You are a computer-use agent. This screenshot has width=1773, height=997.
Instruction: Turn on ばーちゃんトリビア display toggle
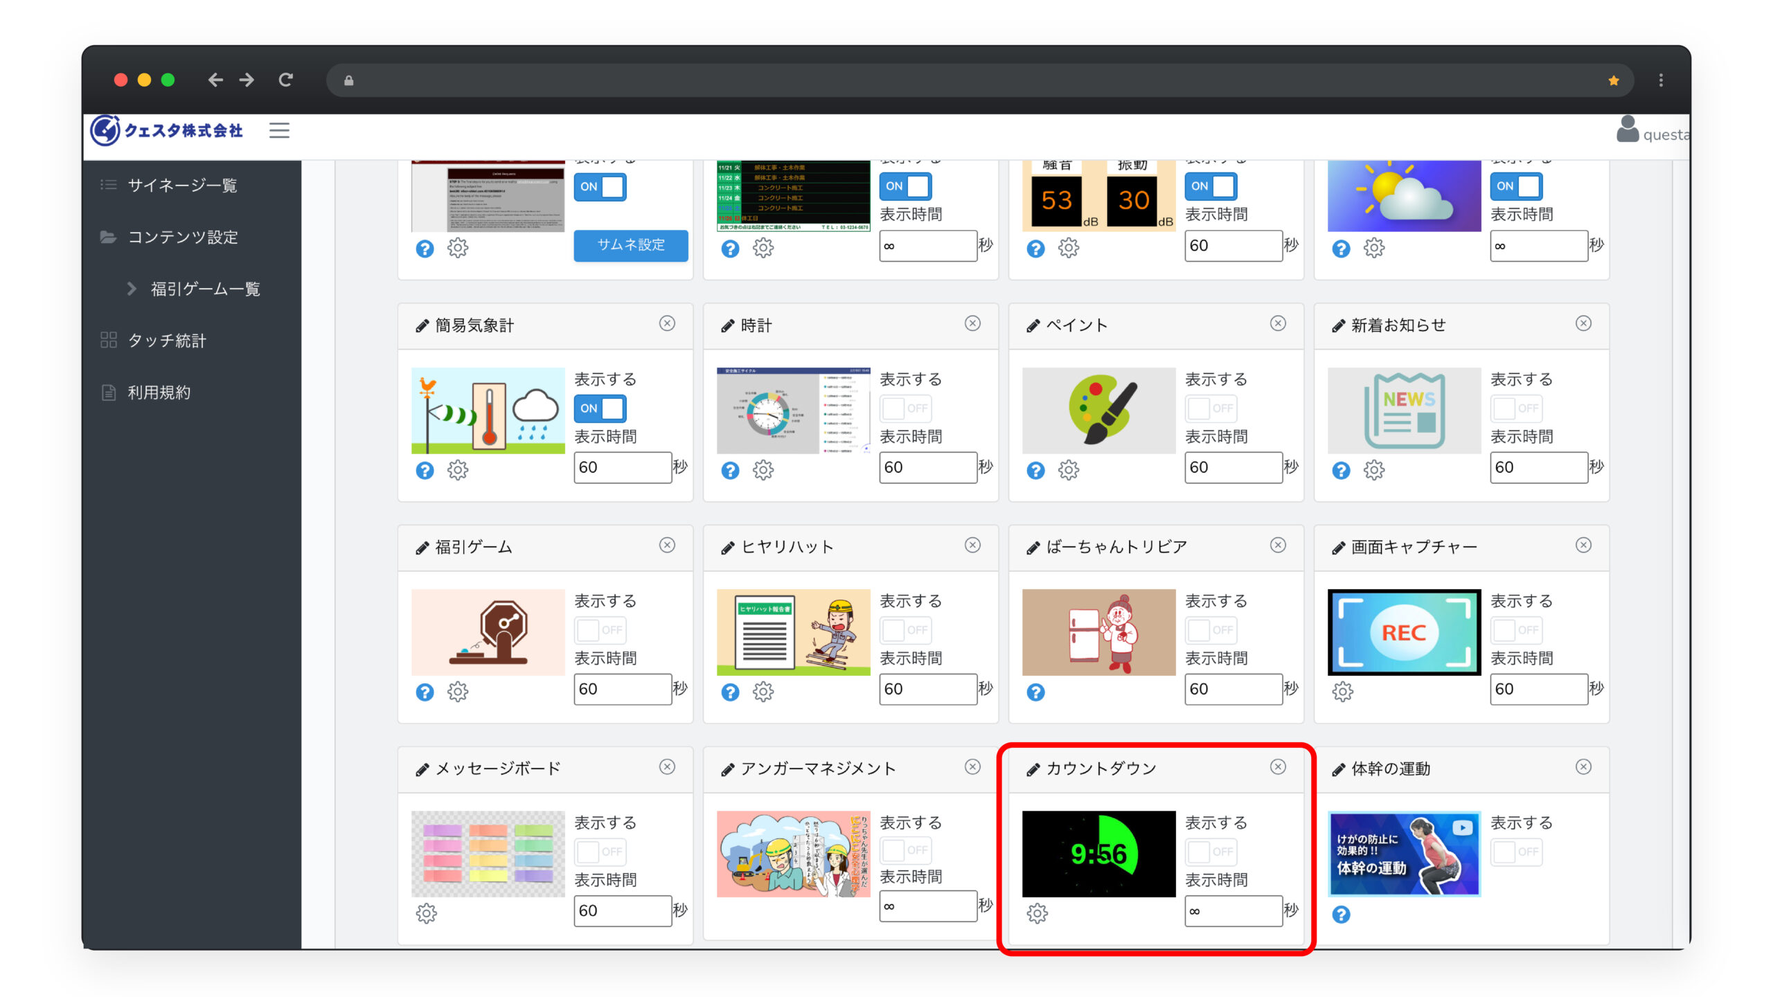click(x=1211, y=630)
